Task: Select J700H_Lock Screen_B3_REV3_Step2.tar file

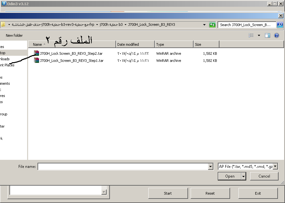Action: coord(71,53)
